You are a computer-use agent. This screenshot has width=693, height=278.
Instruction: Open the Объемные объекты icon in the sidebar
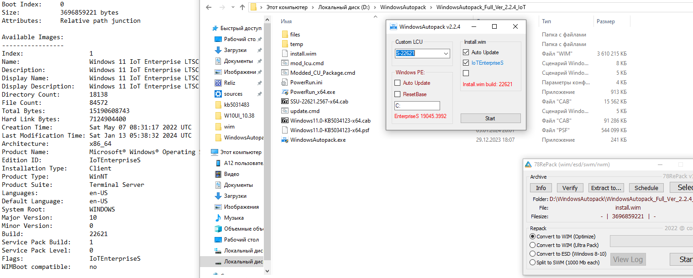click(x=218, y=228)
